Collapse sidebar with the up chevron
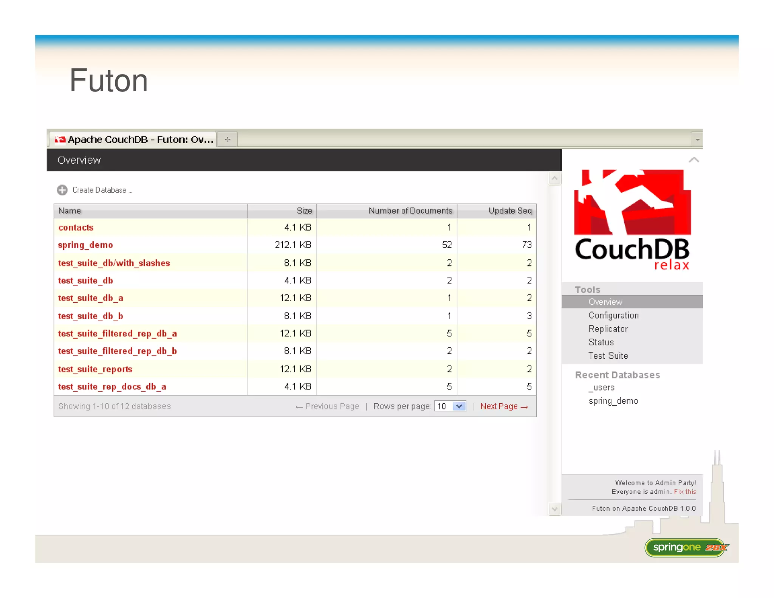Viewport: 774px width, 598px height. (x=694, y=160)
